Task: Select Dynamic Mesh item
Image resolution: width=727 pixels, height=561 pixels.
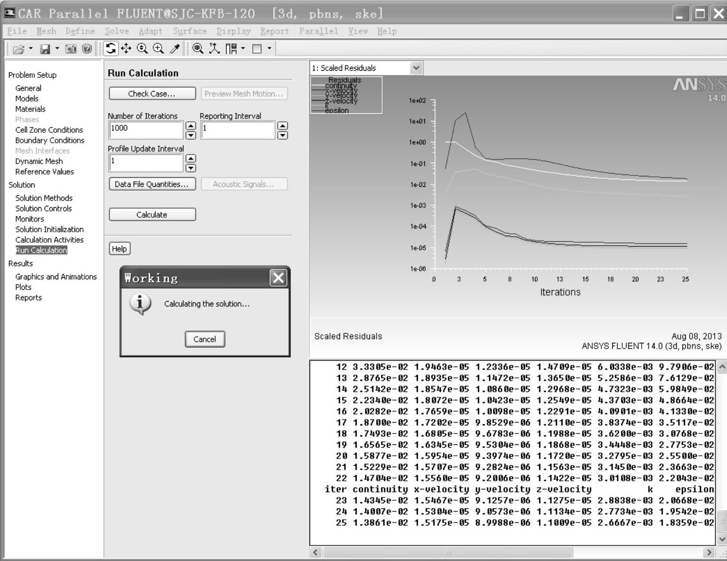Action: [x=39, y=161]
